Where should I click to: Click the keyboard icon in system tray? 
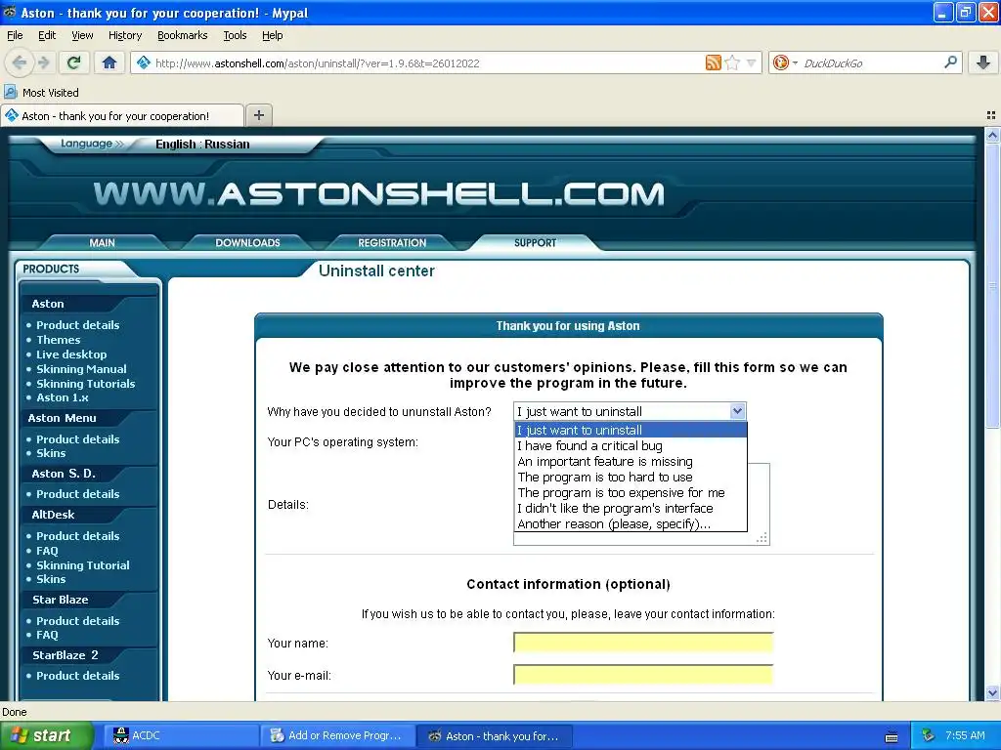(892, 736)
